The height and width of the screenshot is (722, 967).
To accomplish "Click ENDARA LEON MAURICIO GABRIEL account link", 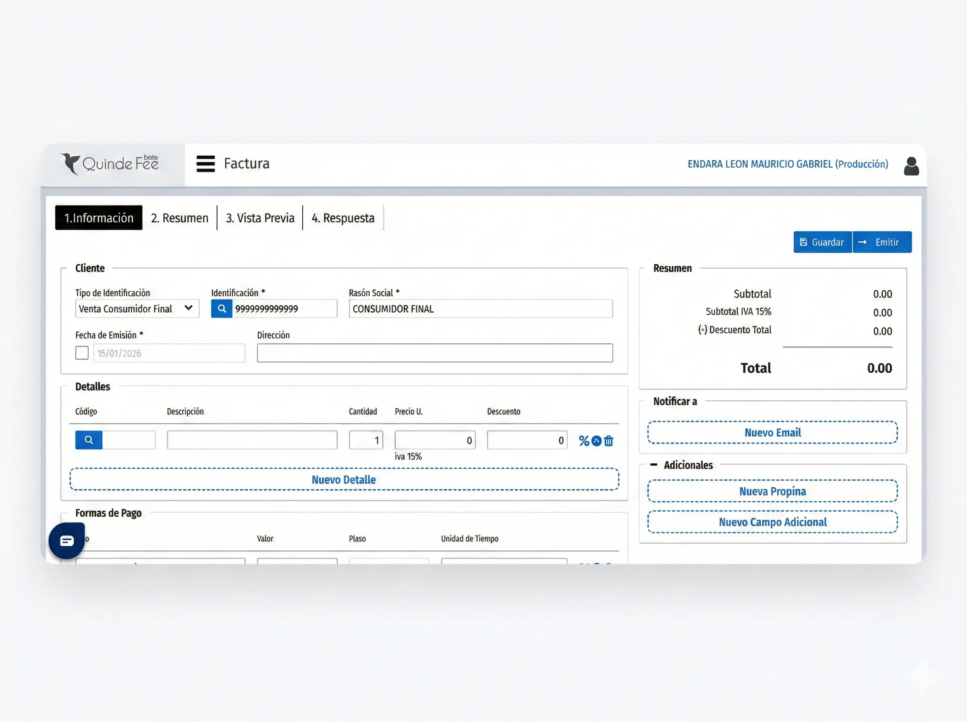I will pos(788,164).
